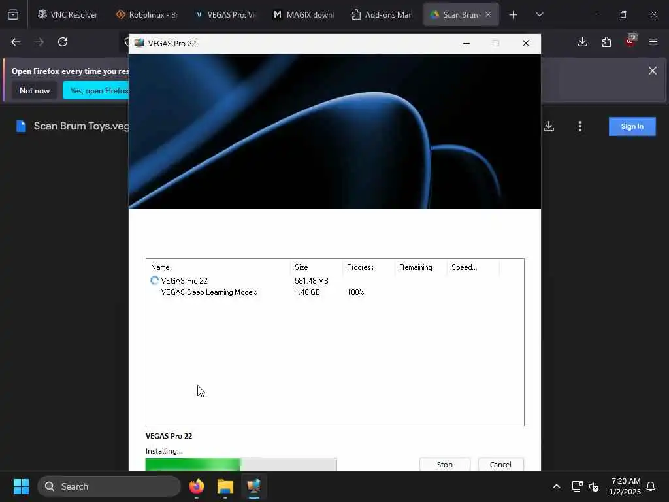Viewport: 669px width, 502px height.
Task: Open the MAGIX download tab
Action: click(304, 14)
